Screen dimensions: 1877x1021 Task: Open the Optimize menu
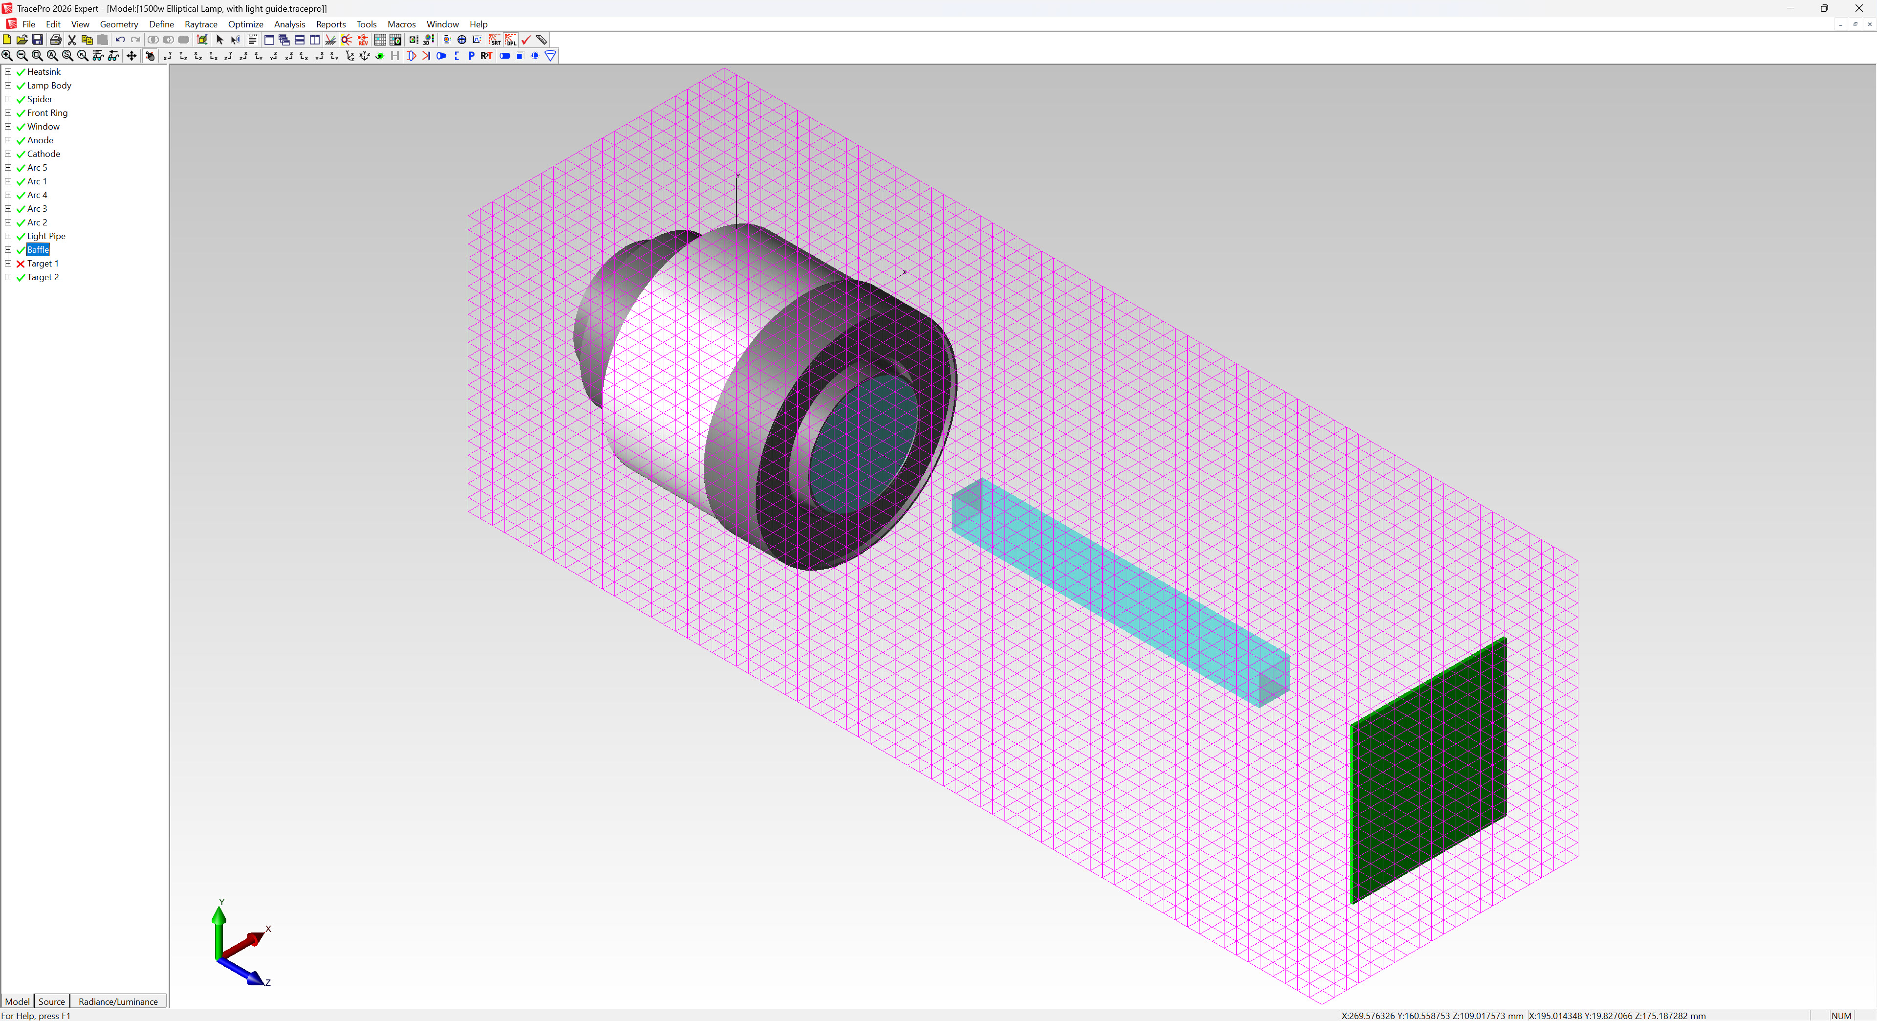tap(245, 24)
